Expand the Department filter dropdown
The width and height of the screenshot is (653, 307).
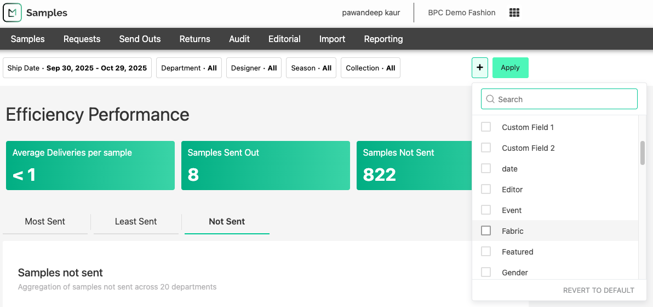point(189,68)
